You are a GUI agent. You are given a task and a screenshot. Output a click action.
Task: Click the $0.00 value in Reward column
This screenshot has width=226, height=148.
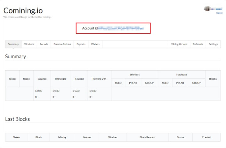click(76, 91)
